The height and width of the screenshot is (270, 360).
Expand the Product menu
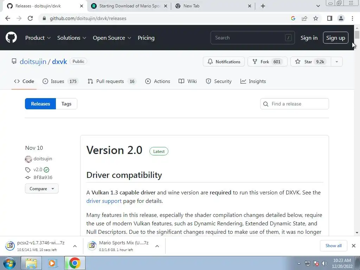pyautogui.click(x=38, y=38)
